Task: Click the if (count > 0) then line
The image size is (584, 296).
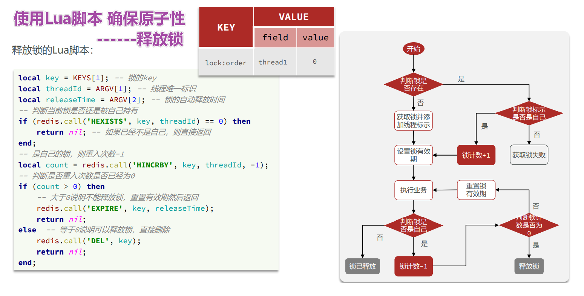Action: point(61,187)
